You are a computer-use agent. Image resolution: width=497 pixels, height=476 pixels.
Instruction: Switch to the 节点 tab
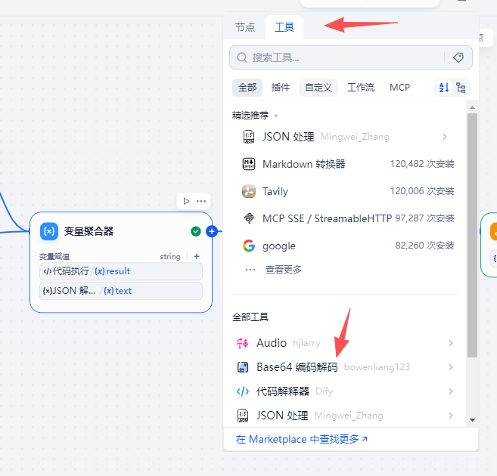pyautogui.click(x=245, y=27)
